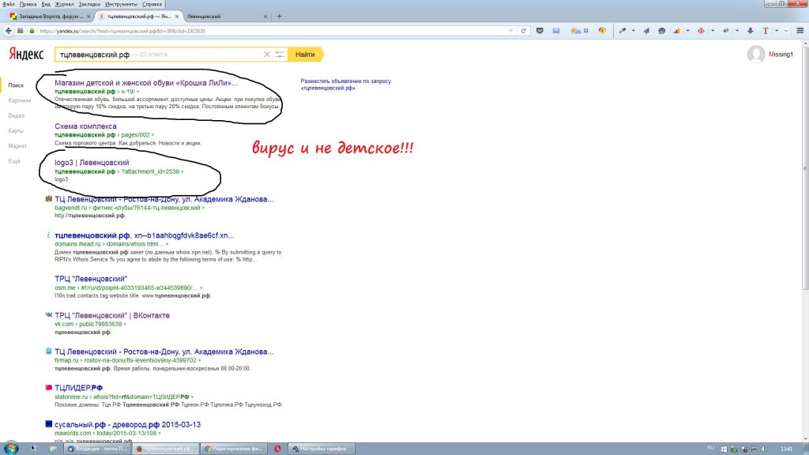Screen dimensions: 809x455
Task: Open the Журнал menu
Action: (65, 4)
